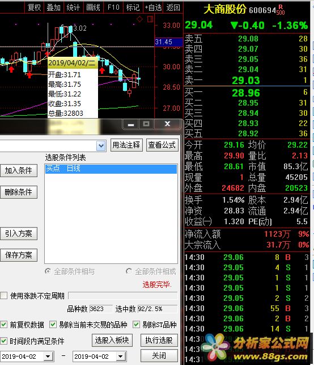Click the 市值 value 85.3亿

pyautogui.click(x=295, y=166)
